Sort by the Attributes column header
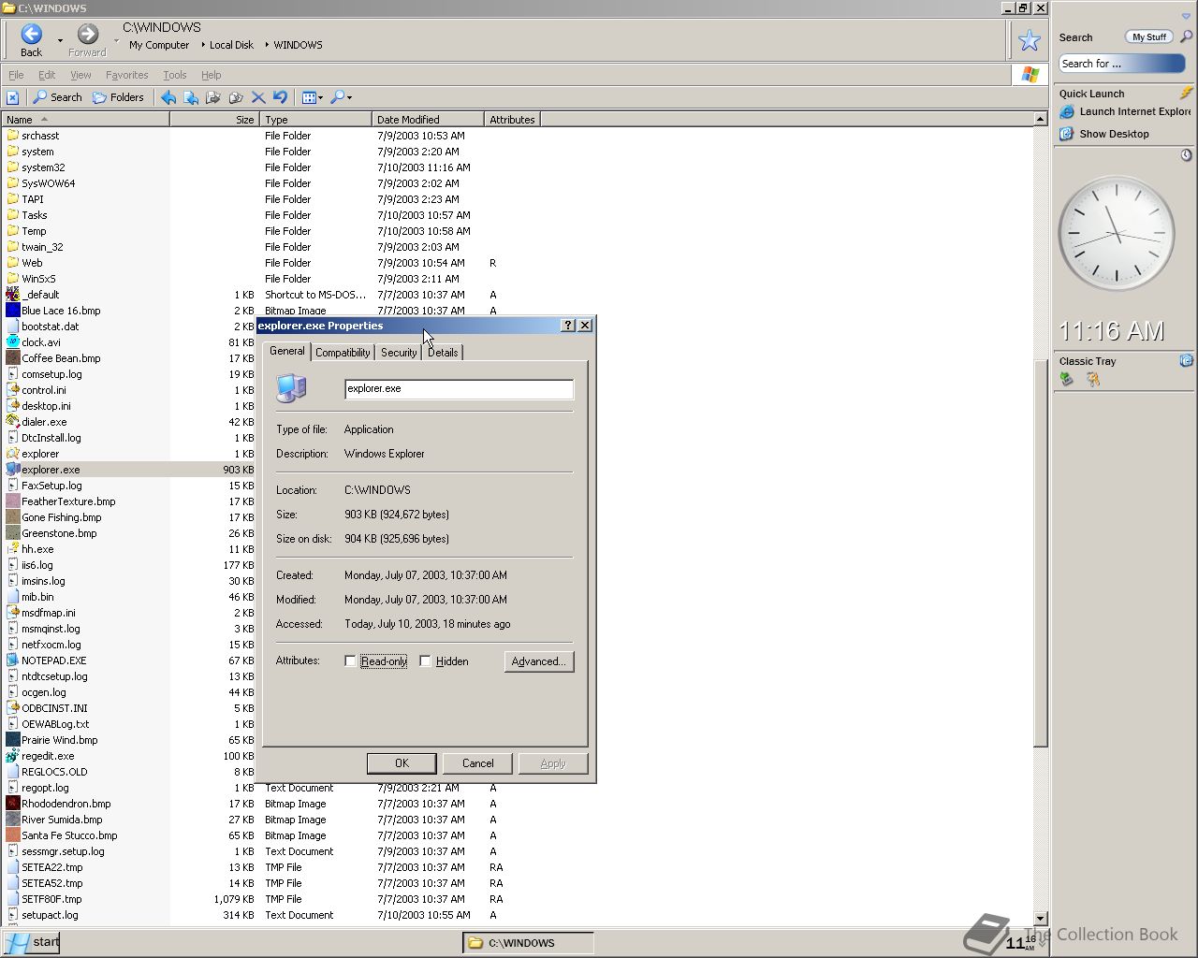This screenshot has height=958, width=1198. [x=512, y=120]
